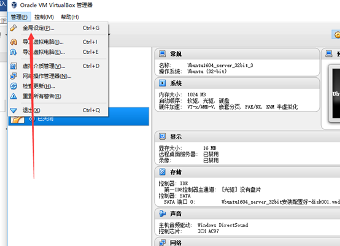Click the audio controller value ICH AC97
This screenshot has width=340, height=246.
[208, 231]
